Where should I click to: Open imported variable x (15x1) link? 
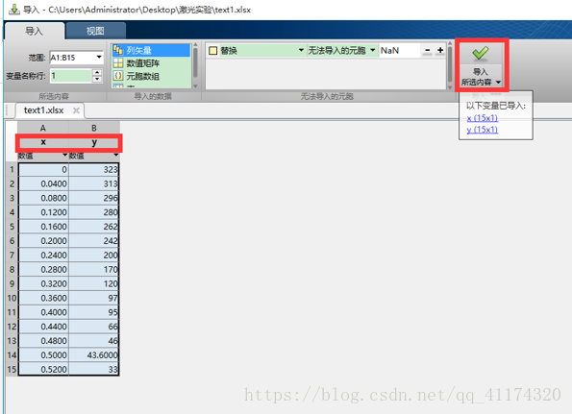point(482,118)
